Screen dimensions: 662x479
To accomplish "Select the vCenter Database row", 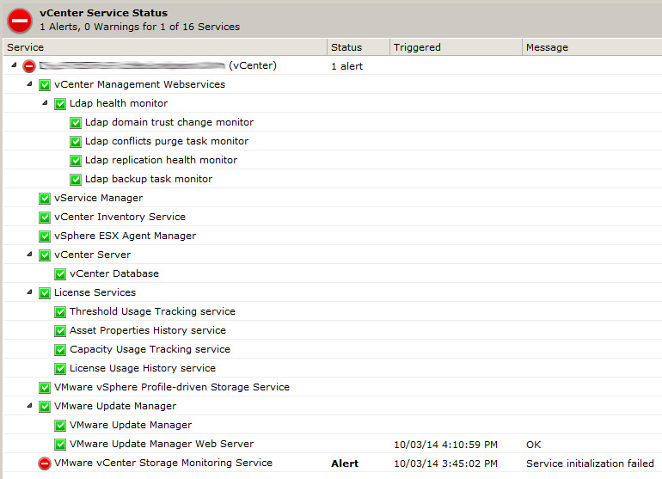I will [x=333, y=273].
